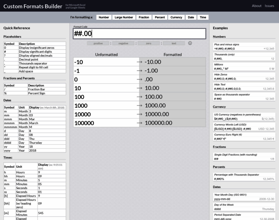The width and height of the screenshot is (279, 220).
Task: Apply the Plus and minus signs example
Action: pos(244,46)
